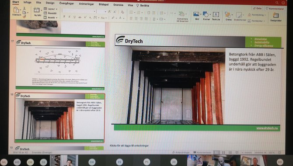Open the Bildspel ribbon tab
293x166 pixels.
tap(104, 4)
